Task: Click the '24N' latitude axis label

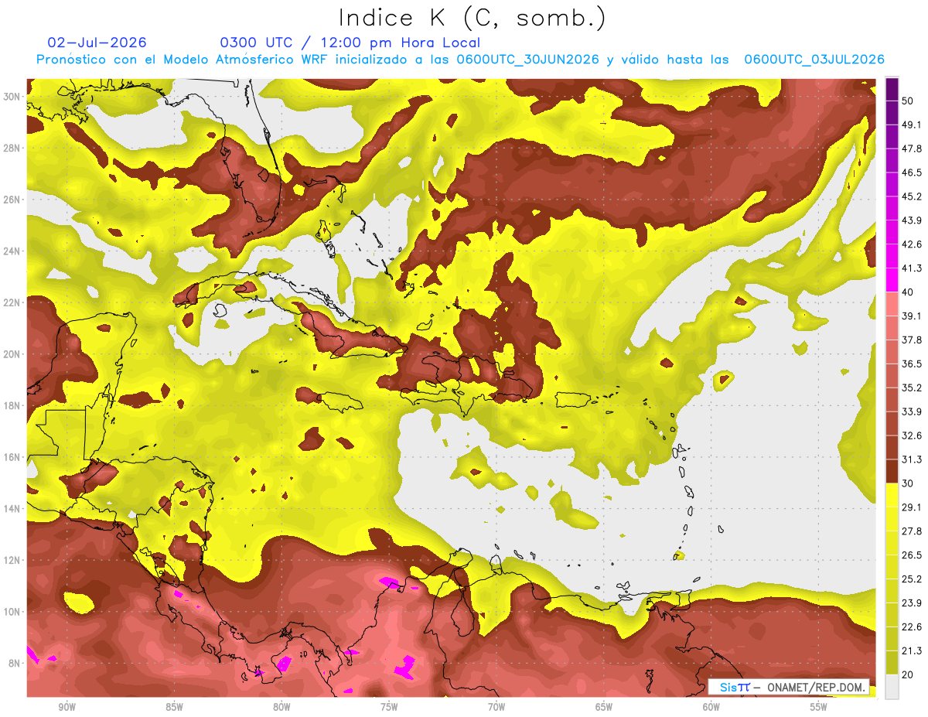Action: pos(13,251)
